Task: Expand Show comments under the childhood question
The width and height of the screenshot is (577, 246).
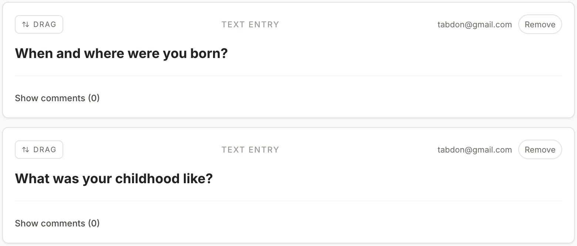Action: pos(57,223)
